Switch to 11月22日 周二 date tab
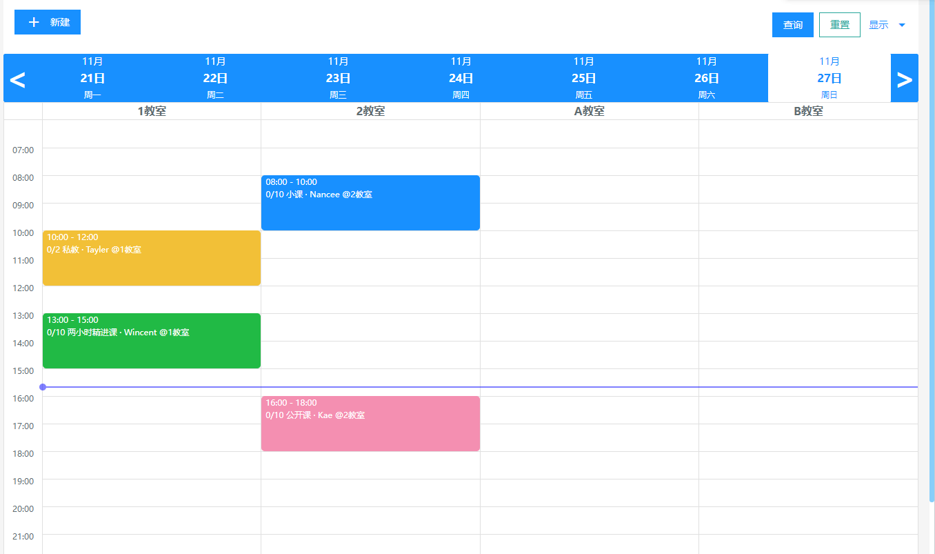This screenshot has height=554, width=935. [x=215, y=78]
